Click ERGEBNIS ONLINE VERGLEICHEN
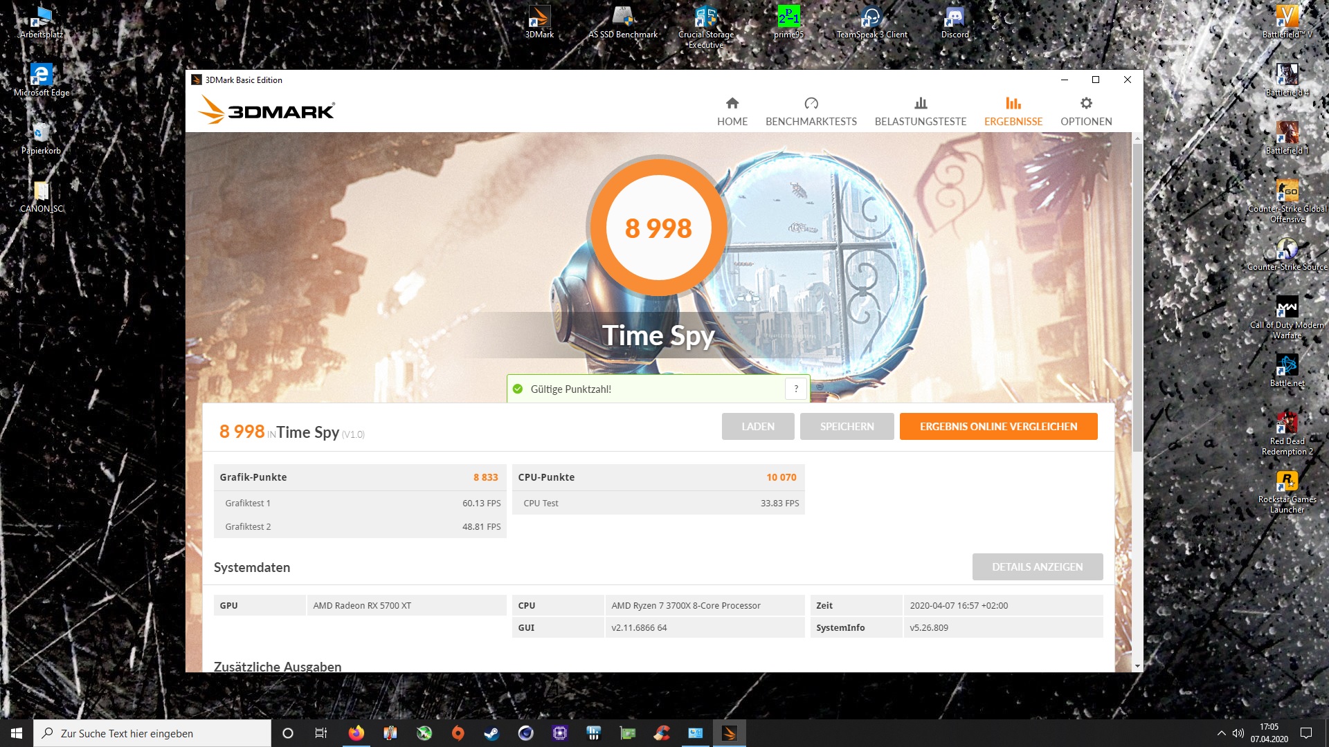 coord(998,426)
